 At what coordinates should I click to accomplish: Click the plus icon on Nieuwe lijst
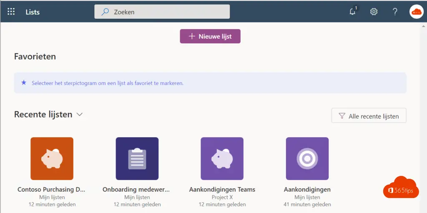192,36
